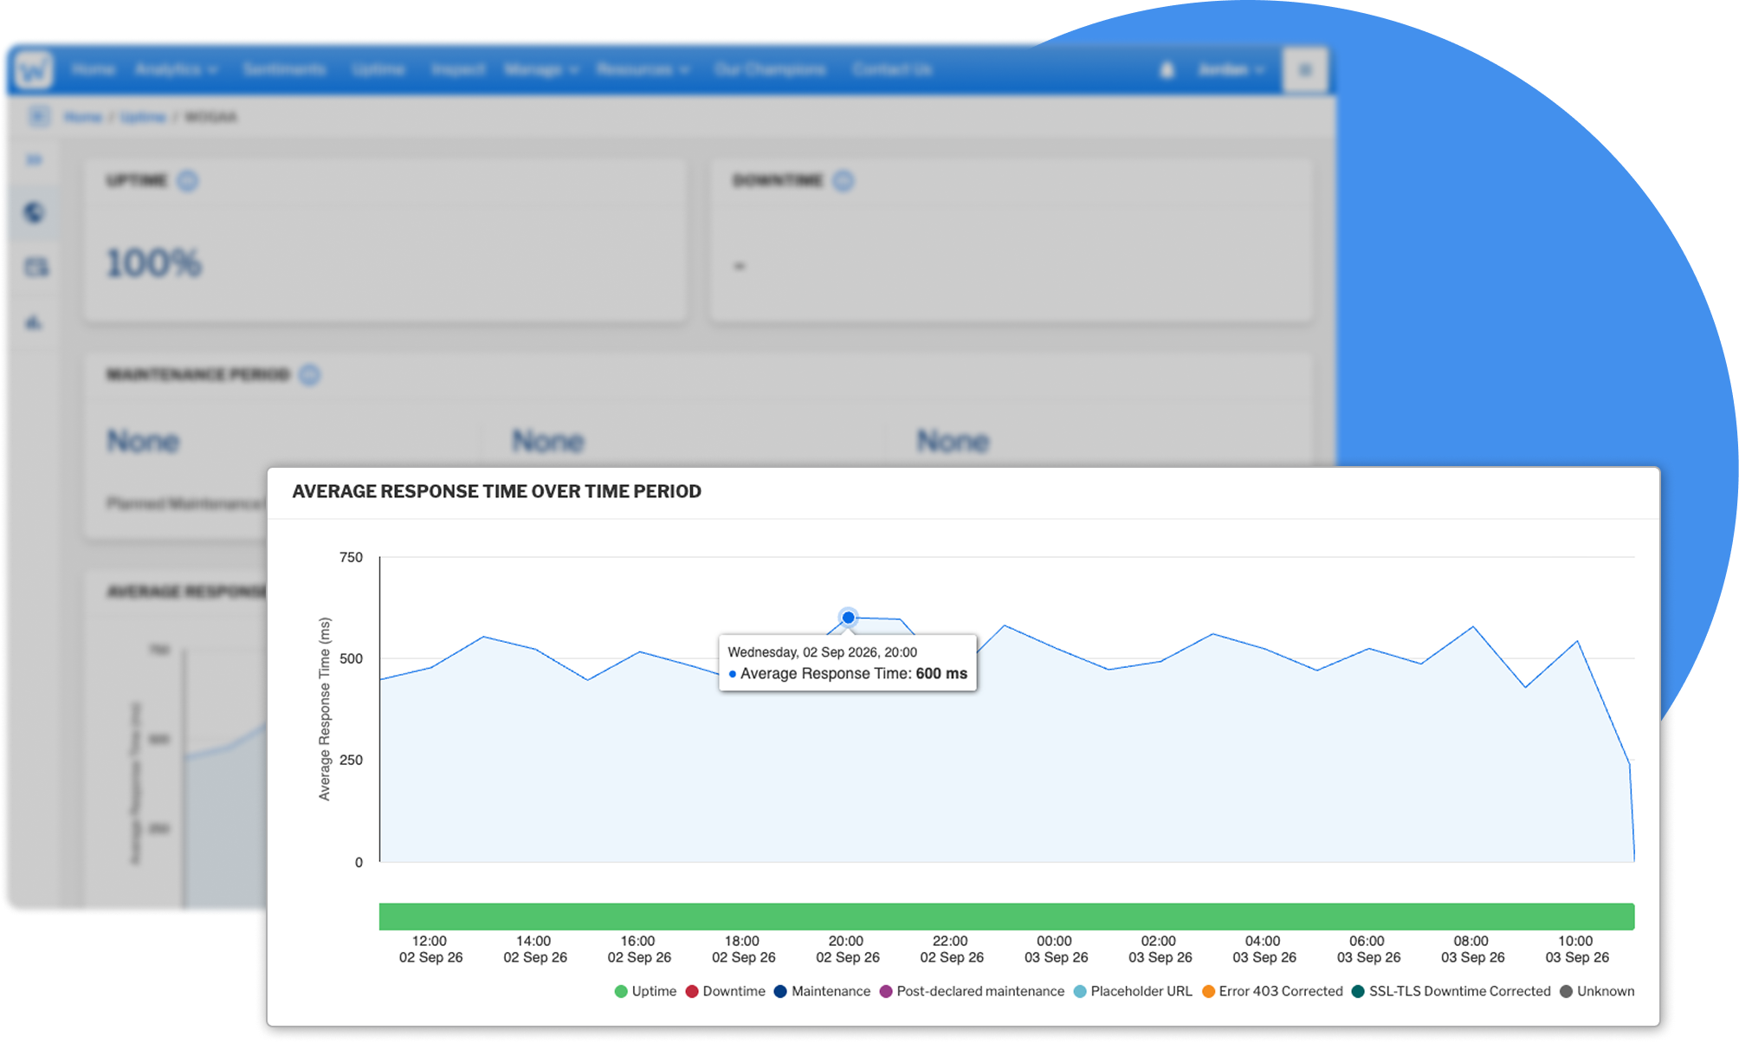
Task: Open the Jordan user dropdown
Action: 1231,70
